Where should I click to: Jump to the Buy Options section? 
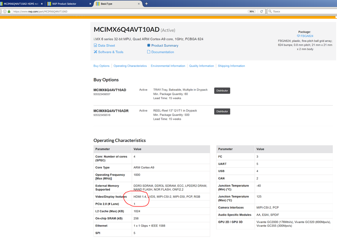(x=101, y=66)
